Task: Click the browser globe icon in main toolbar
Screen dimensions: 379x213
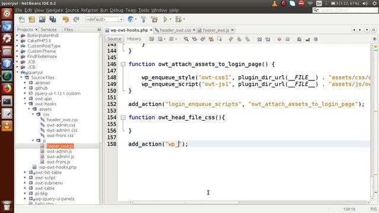Action: click(130, 20)
